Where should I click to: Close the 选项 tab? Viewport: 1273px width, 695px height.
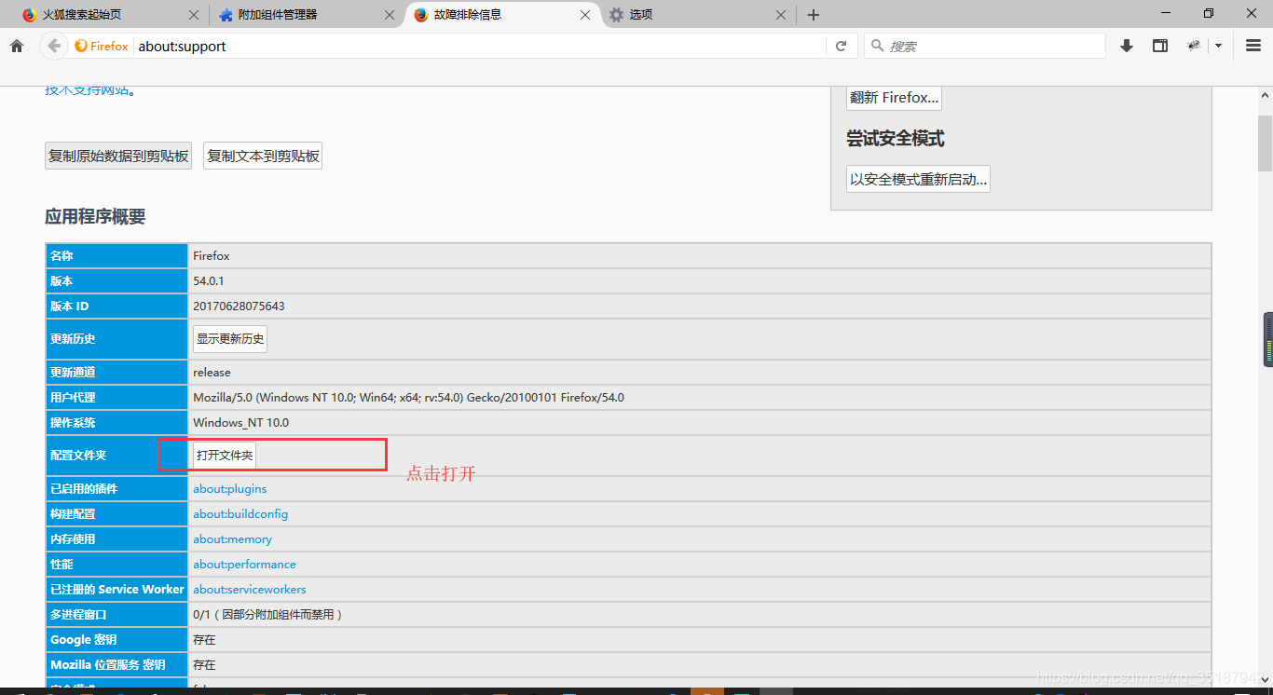781,15
